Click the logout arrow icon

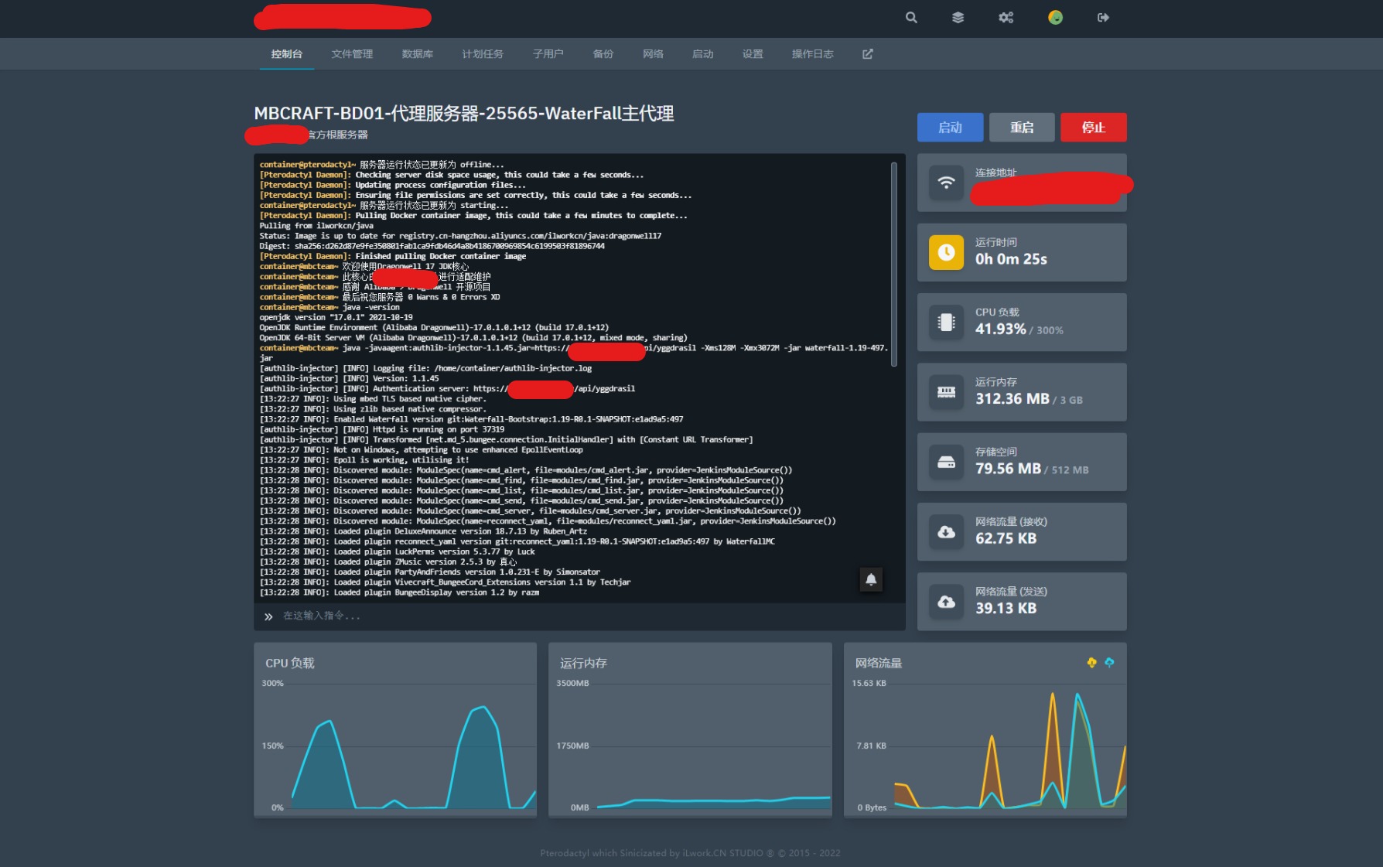click(x=1103, y=18)
